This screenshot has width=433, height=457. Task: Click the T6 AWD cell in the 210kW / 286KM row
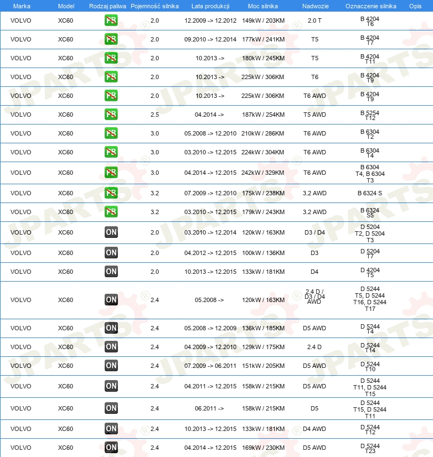[x=315, y=133]
